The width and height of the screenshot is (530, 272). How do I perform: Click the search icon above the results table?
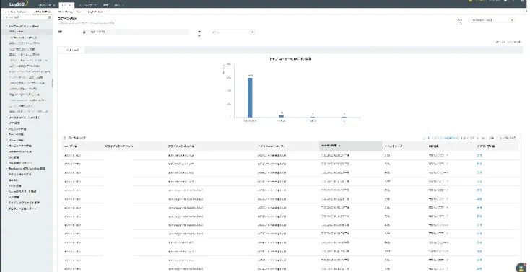click(64, 138)
